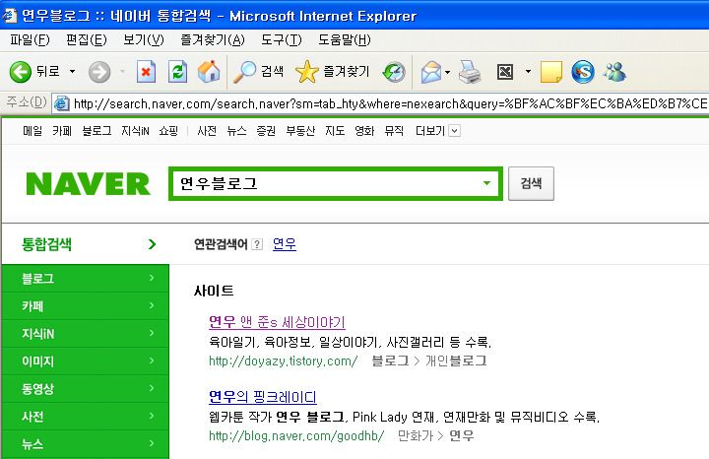
Task: Go to 카페 in Naver top navigation
Action: 62,131
